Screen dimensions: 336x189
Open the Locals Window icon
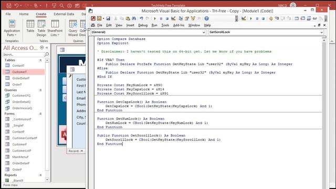coord(297,18)
